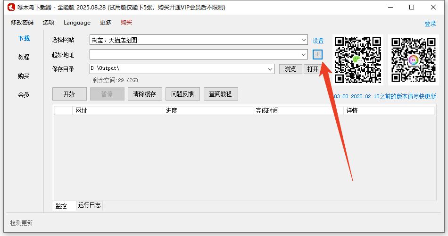Click 检测更新 in the status bar
Image resolution: width=448 pixels, height=236 pixels.
coord(22,223)
